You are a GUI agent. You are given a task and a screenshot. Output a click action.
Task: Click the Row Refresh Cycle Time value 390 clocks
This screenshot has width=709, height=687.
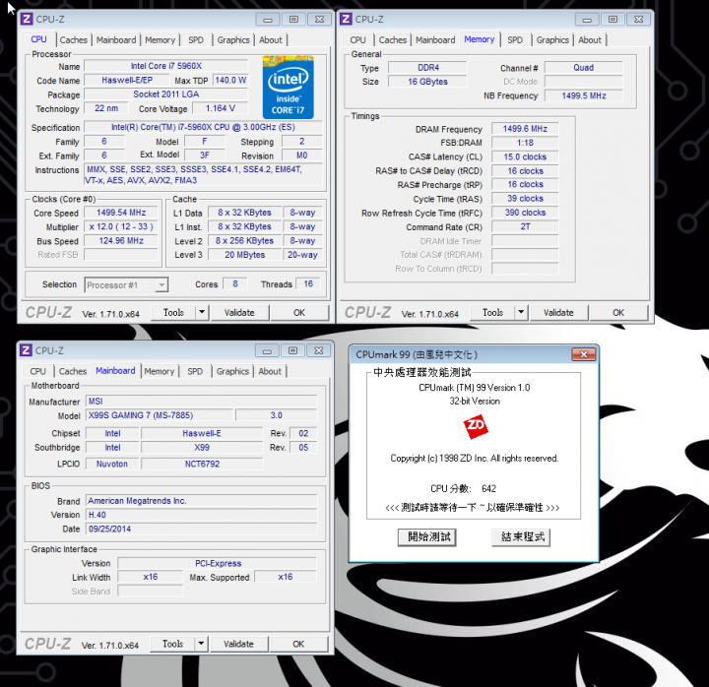525,213
